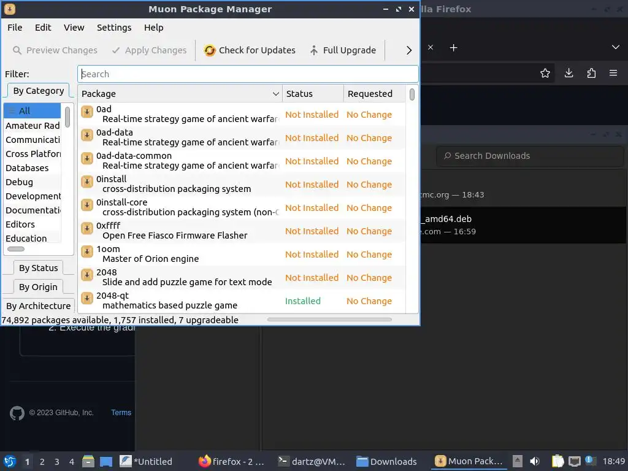Switch to the By Origin filter tab
The width and height of the screenshot is (628, 471).
38,287
